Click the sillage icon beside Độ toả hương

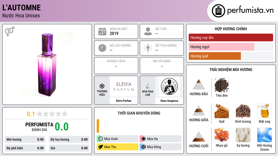148,48
